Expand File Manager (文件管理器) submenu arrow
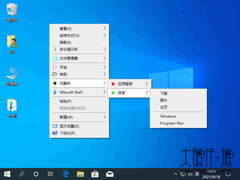 tap(104, 58)
